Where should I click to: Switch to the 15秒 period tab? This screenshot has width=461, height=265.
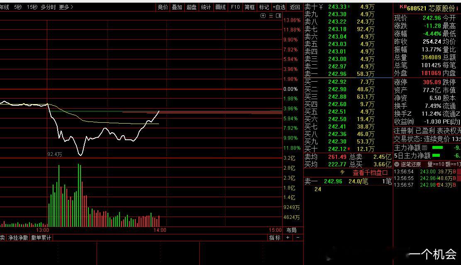tap(32, 7)
